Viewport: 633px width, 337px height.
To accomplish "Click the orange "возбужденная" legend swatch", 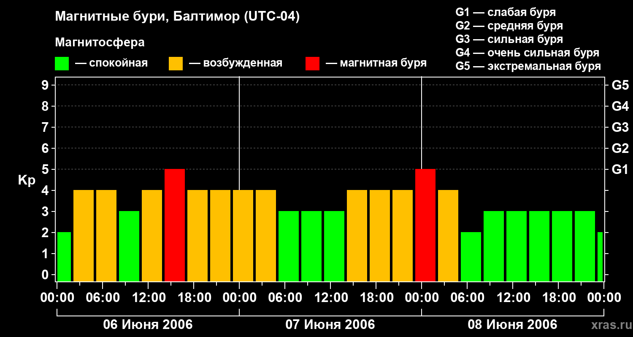I will [x=176, y=64].
